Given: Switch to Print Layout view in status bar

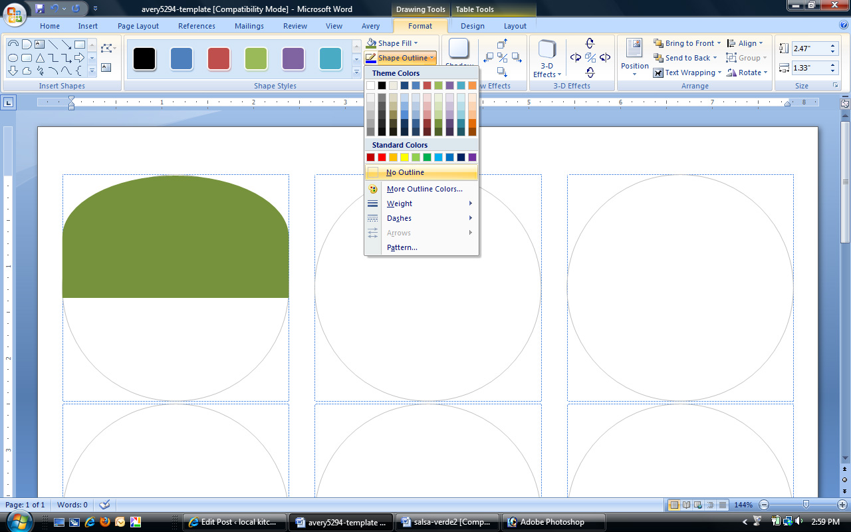Looking at the screenshot, I should [x=674, y=505].
